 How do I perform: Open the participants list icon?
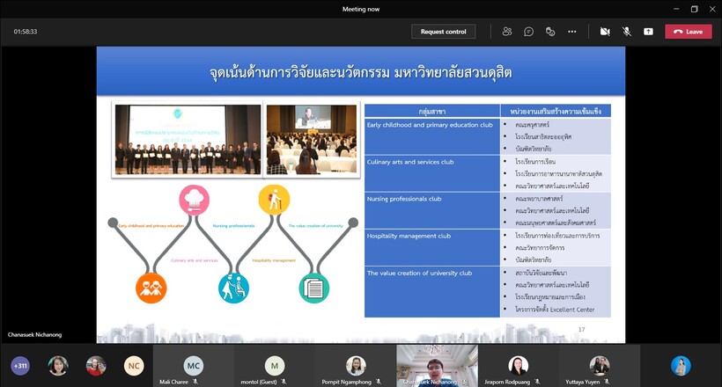[507, 32]
